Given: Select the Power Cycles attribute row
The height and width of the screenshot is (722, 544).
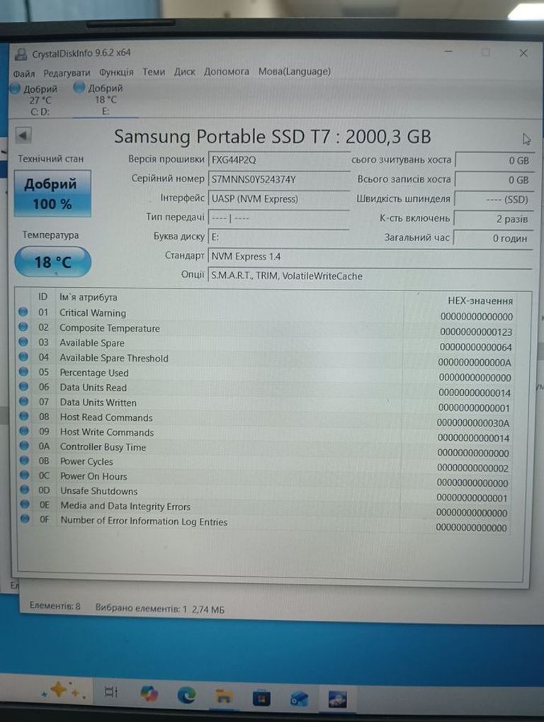Looking at the screenshot, I should [x=266, y=463].
